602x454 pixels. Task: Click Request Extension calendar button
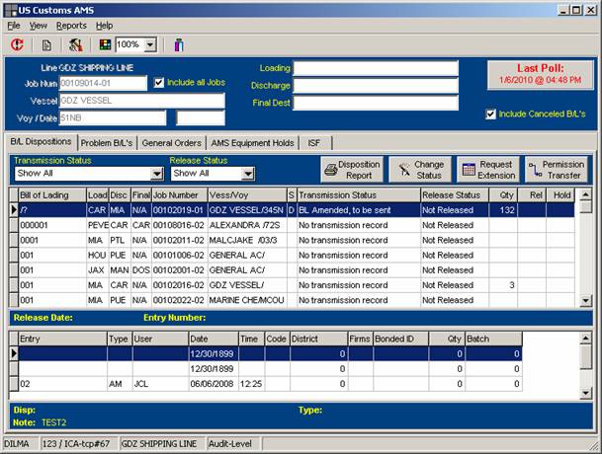[486, 169]
